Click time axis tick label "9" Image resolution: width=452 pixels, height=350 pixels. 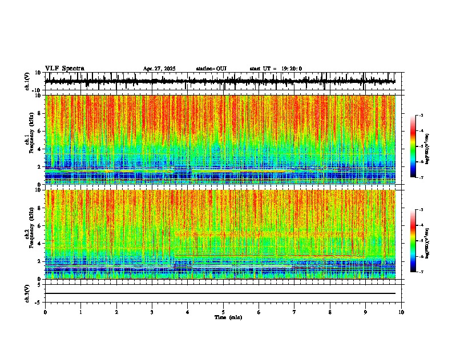[x=365, y=312]
